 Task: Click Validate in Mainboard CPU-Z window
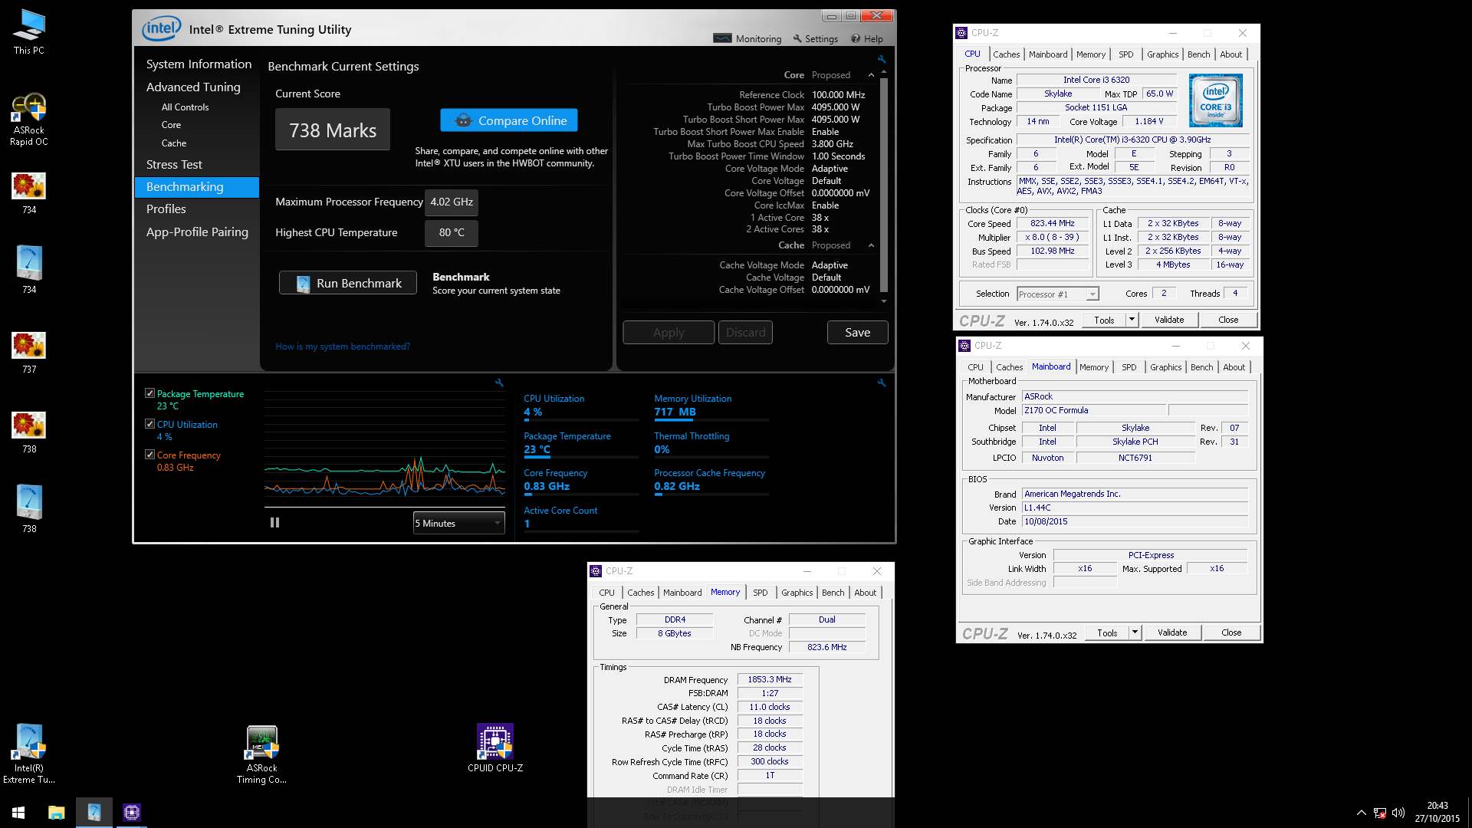coord(1172,632)
